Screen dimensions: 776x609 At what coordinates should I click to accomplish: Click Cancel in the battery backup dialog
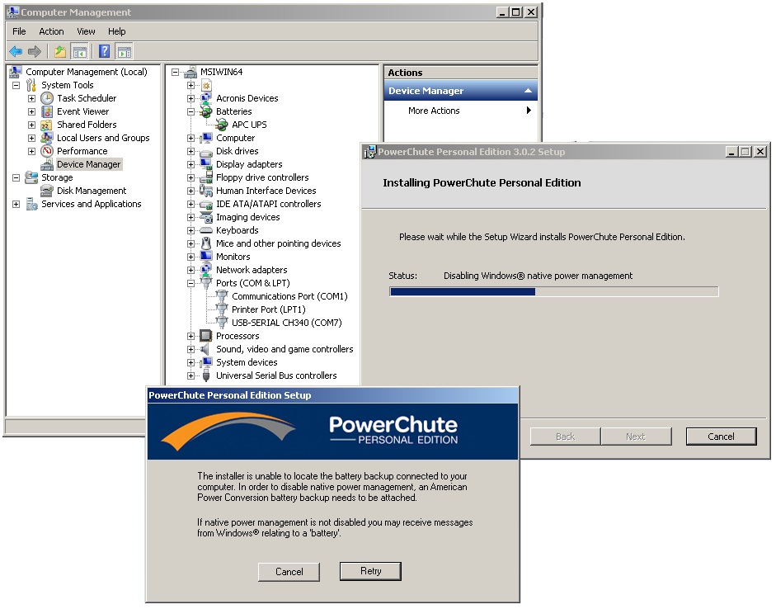tap(289, 571)
